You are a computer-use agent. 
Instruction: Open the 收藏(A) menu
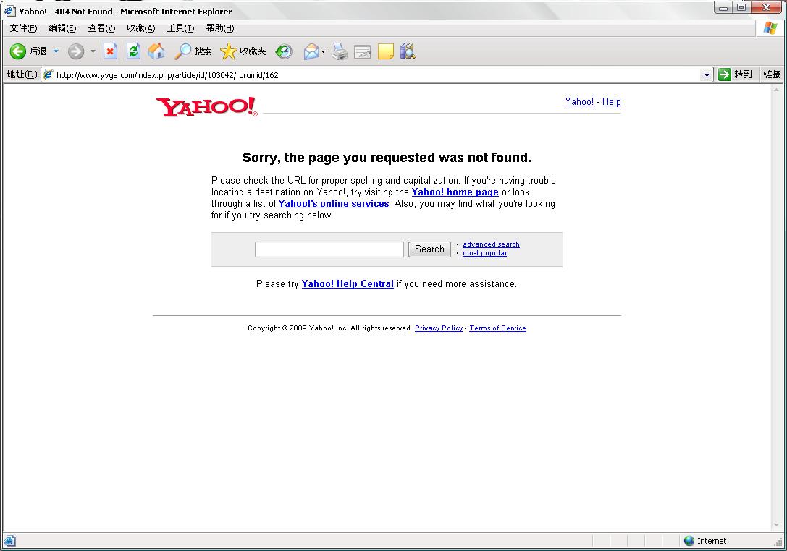(x=141, y=28)
